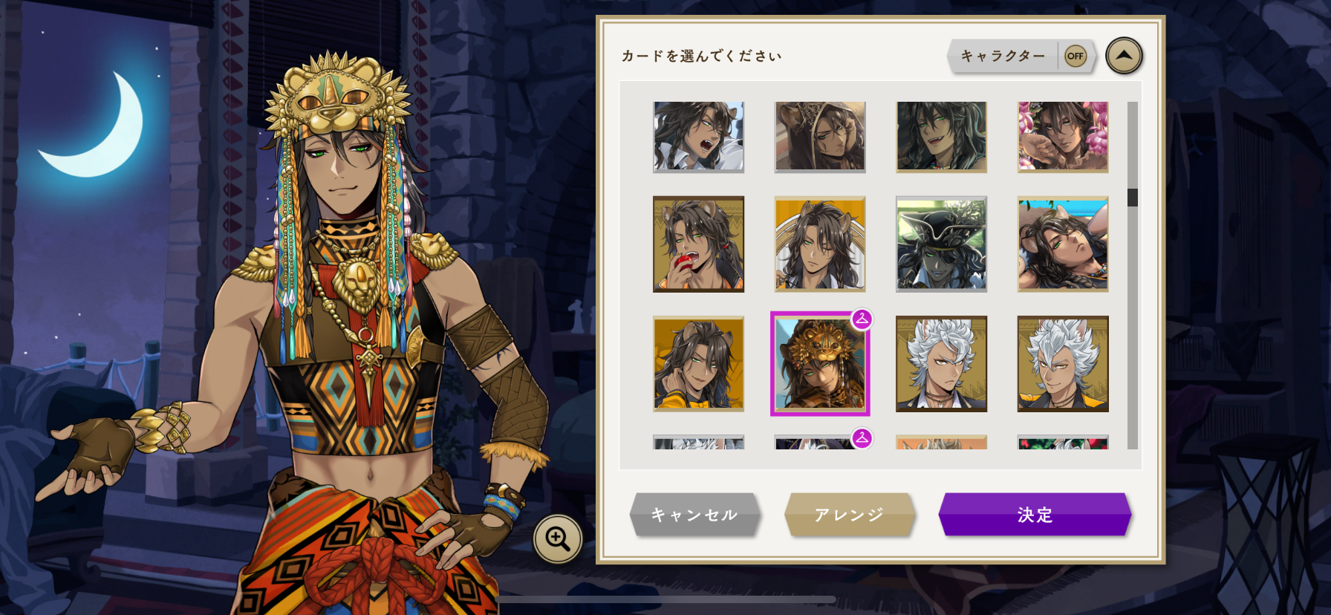Select the hooded cloak card thumbnail
This screenshot has height=615, width=1331.
click(x=820, y=137)
